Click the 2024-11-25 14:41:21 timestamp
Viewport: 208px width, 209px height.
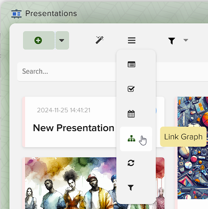tap(64, 110)
